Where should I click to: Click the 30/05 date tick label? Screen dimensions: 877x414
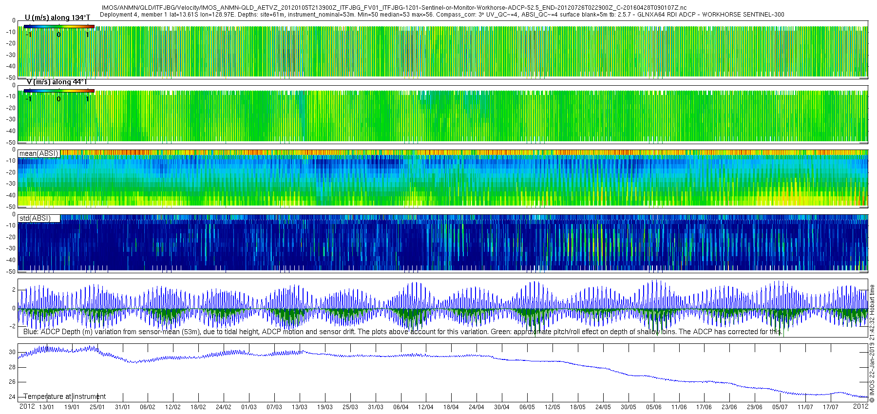629,407
